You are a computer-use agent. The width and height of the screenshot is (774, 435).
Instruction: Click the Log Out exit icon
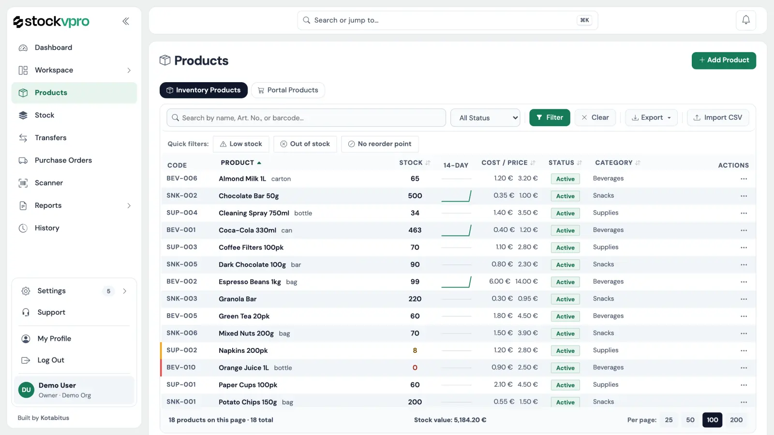(x=26, y=360)
